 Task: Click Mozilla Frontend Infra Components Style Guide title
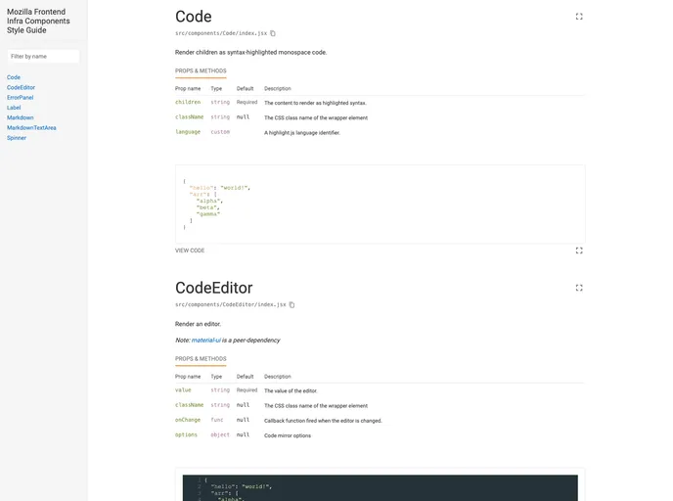click(x=38, y=21)
